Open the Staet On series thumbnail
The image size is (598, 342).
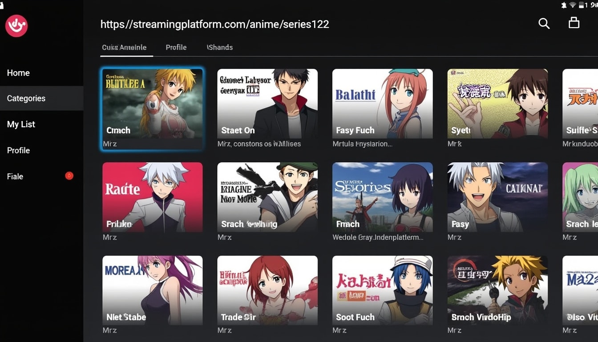267,103
